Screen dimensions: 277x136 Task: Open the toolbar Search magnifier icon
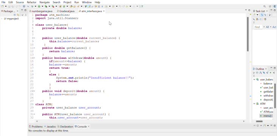tap(265, 6)
